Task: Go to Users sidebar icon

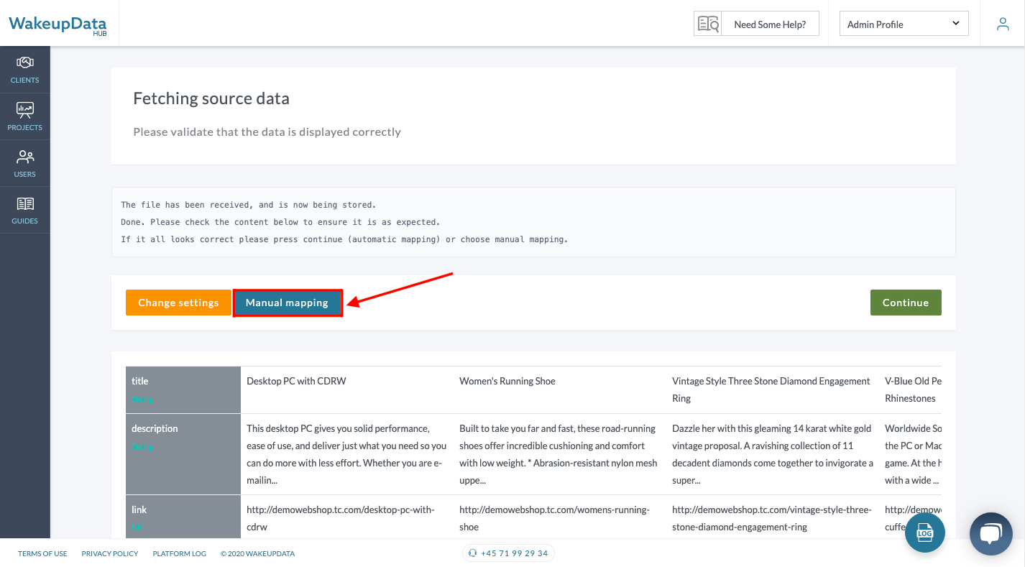Action: 24,157
